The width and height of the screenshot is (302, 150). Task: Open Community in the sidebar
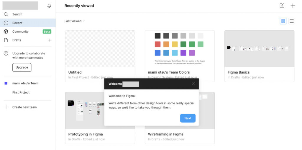[28, 31]
